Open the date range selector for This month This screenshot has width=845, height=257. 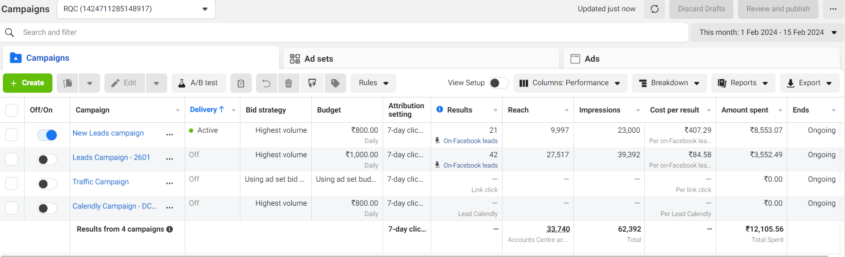[767, 32]
